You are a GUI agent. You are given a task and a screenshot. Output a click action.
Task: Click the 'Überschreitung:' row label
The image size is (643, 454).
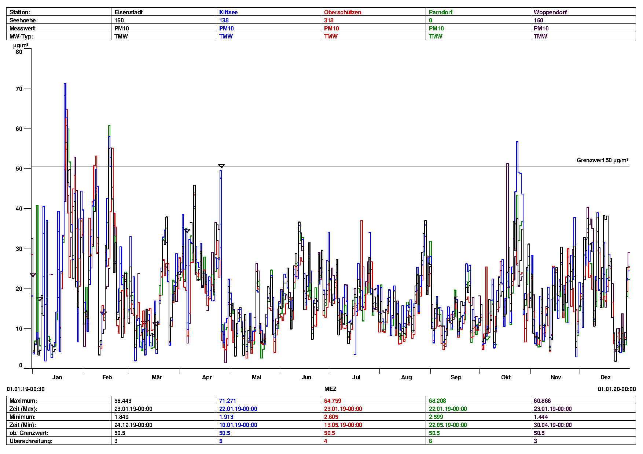point(31,441)
